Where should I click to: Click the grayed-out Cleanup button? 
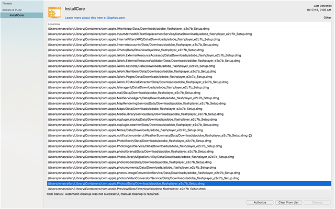click(317, 202)
